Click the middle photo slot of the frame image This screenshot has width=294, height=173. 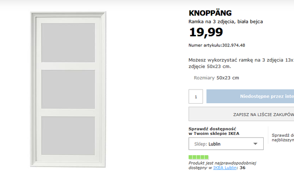coord(68,89)
